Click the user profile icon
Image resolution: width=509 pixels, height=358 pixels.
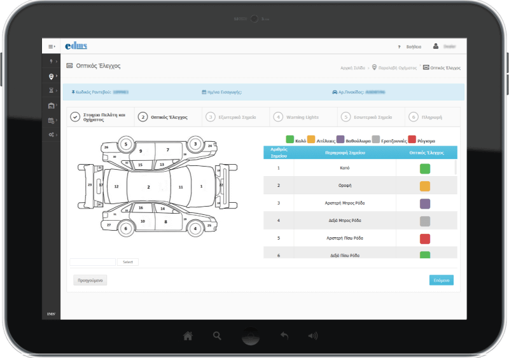(x=436, y=46)
